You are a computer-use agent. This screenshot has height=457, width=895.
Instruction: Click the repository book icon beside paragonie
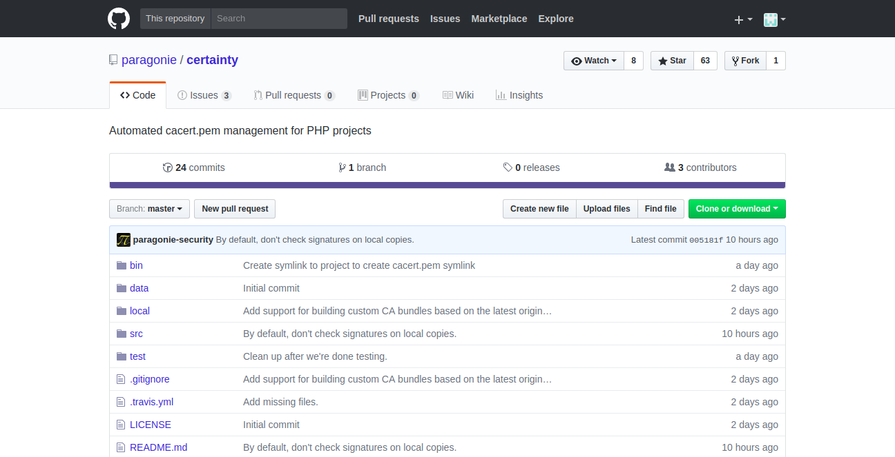coord(113,60)
